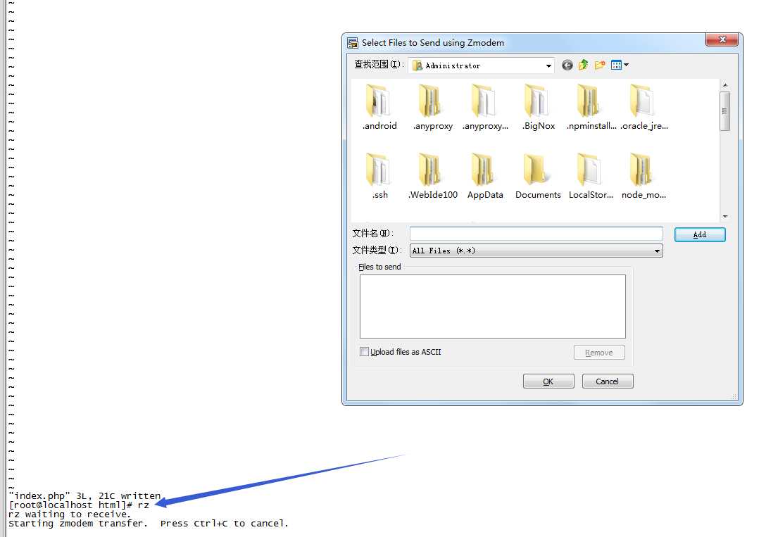Screen dimensions: 766x537
Task: Focus the file name input field
Action: point(536,234)
